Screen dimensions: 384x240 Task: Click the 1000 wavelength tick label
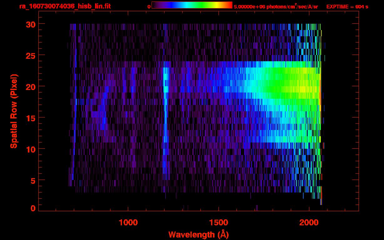tap(128, 222)
